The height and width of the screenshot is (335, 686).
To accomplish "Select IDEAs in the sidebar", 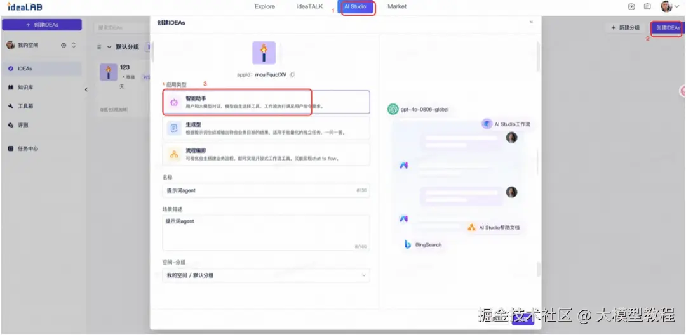I will (41, 69).
